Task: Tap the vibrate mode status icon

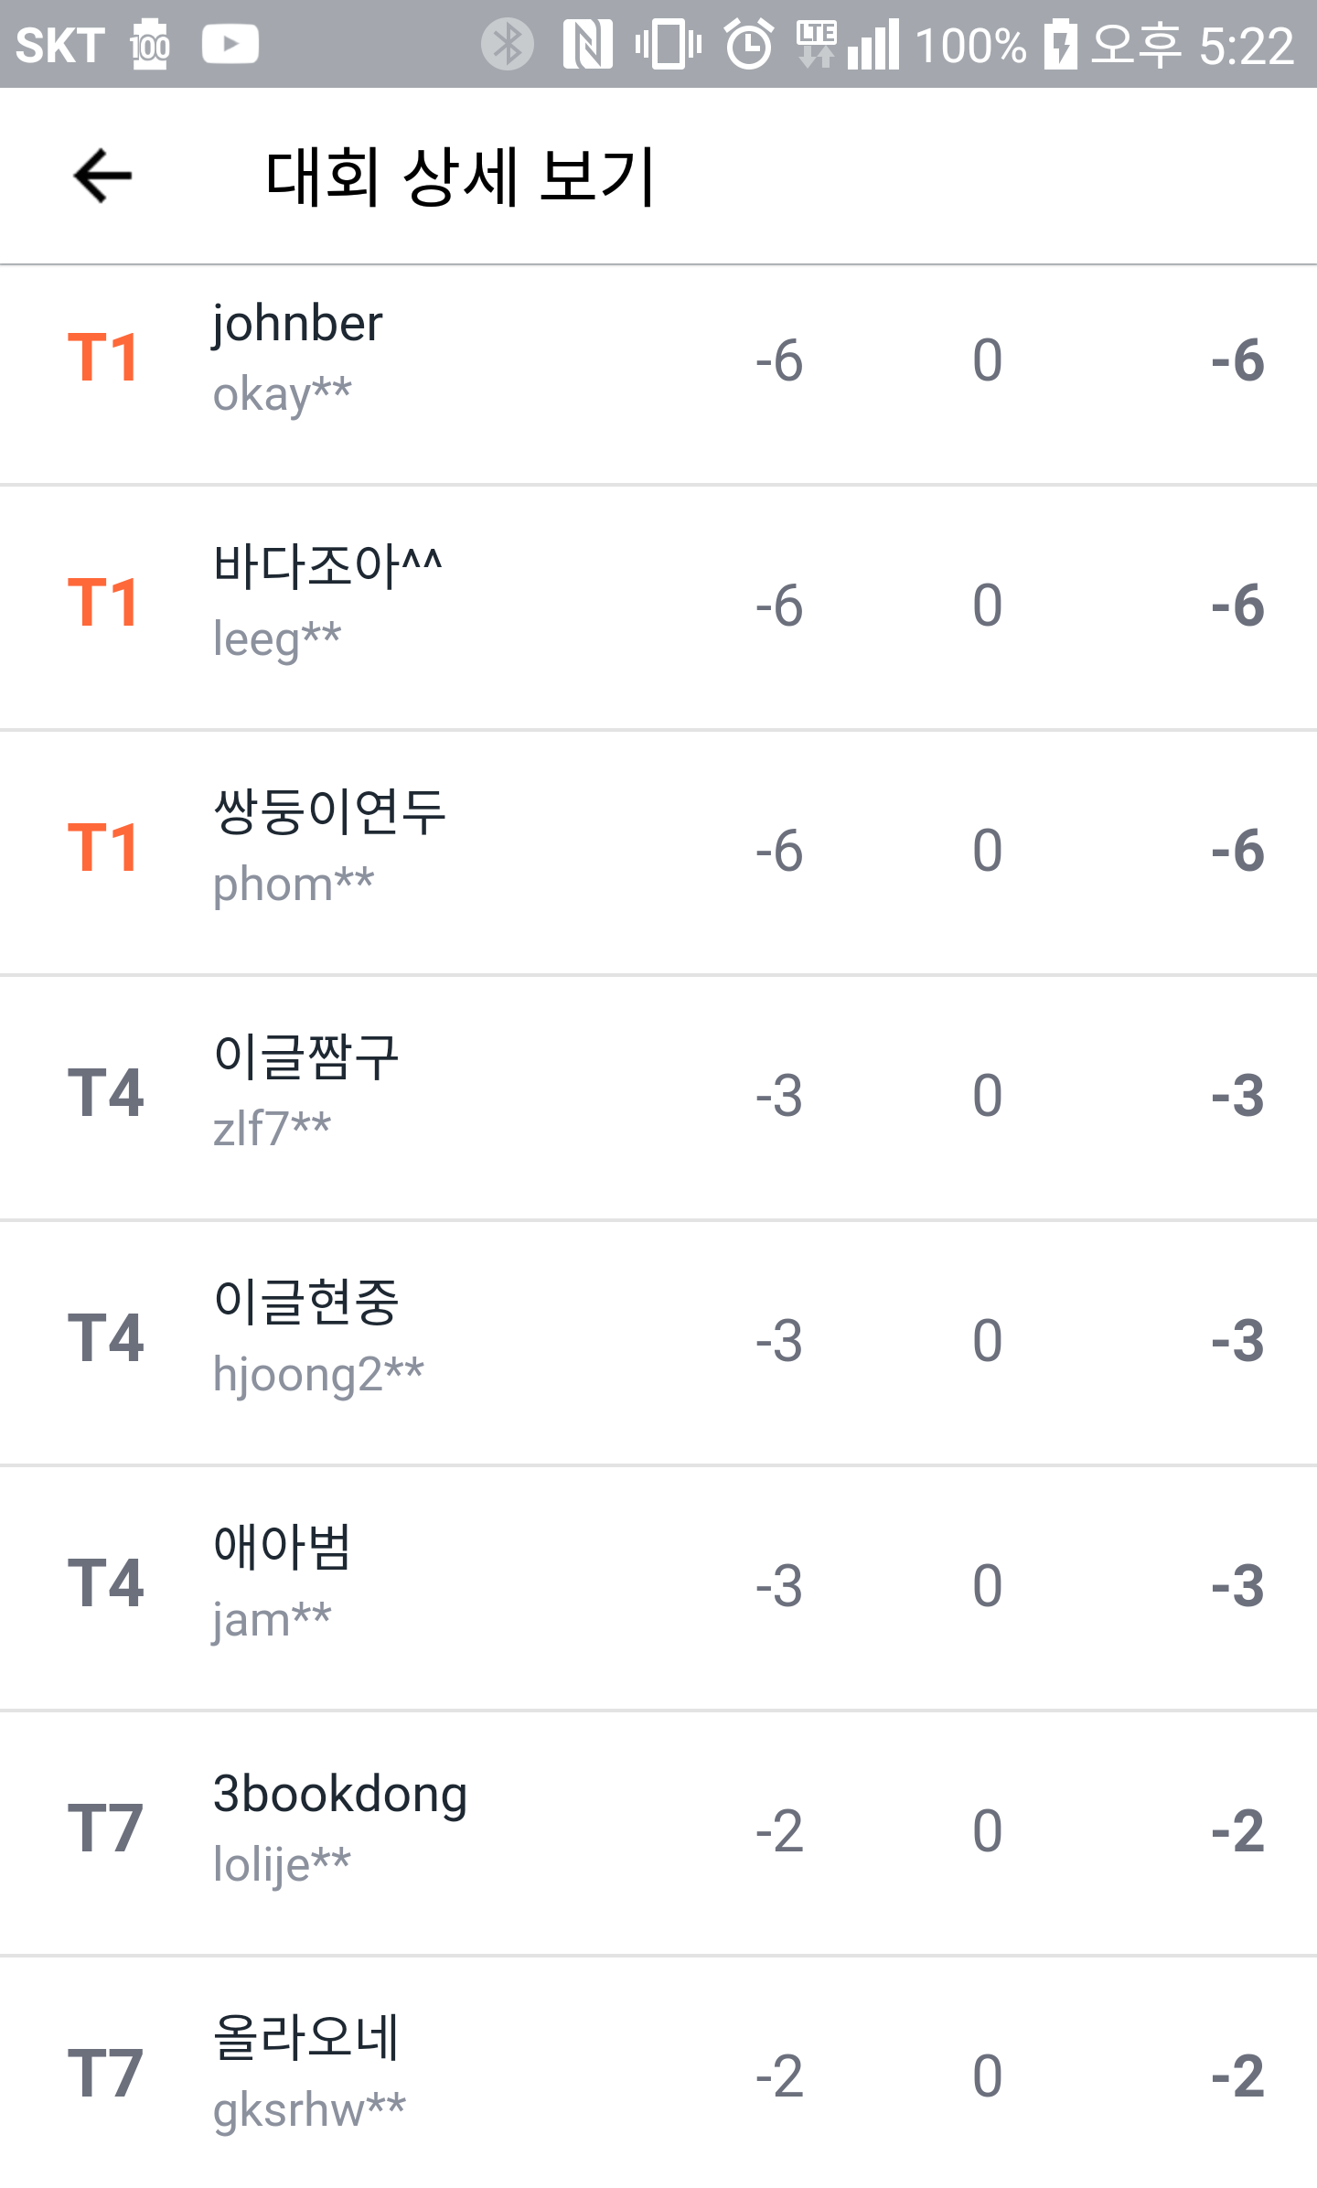Action: tap(668, 45)
